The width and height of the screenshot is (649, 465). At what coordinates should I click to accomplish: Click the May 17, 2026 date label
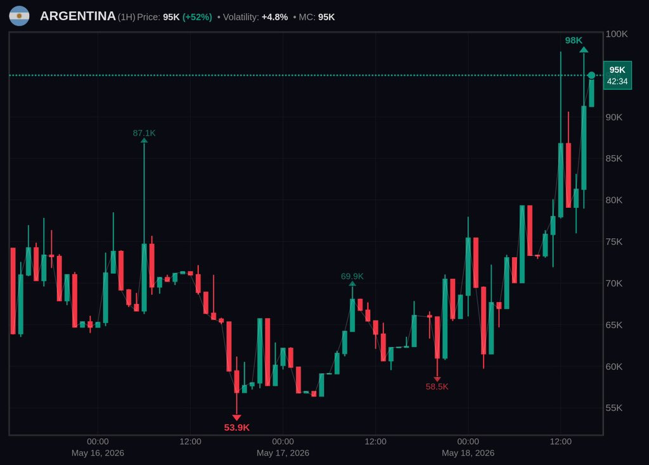click(x=283, y=453)
